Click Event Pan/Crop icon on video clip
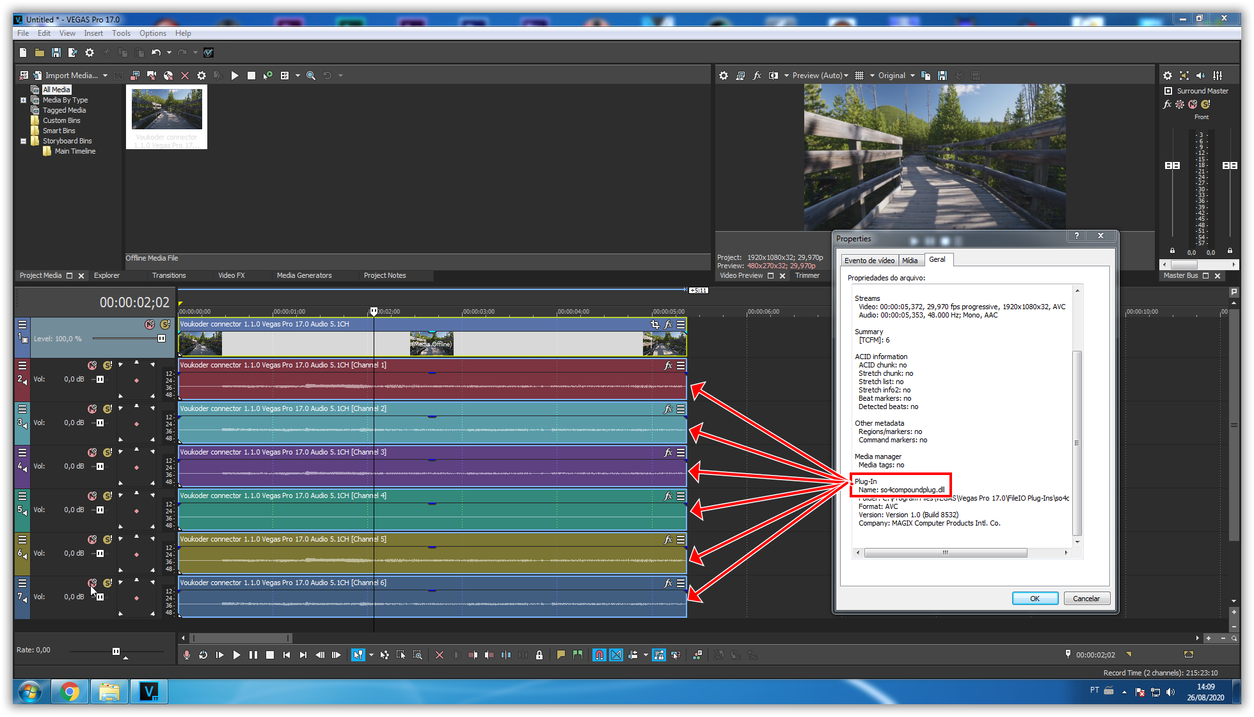 [655, 325]
